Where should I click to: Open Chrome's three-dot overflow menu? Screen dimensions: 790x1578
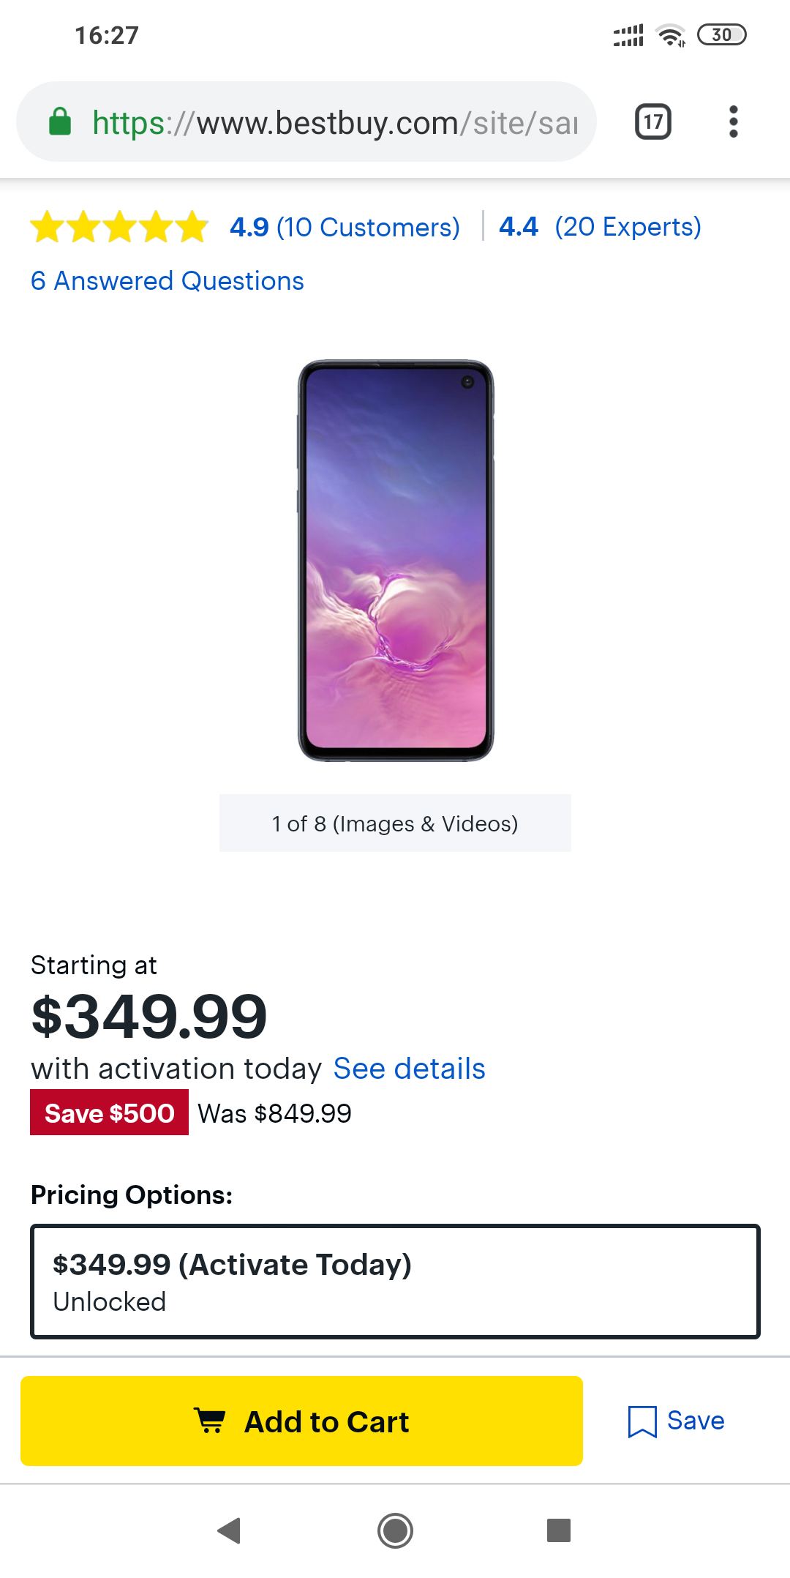tap(733, 121)
